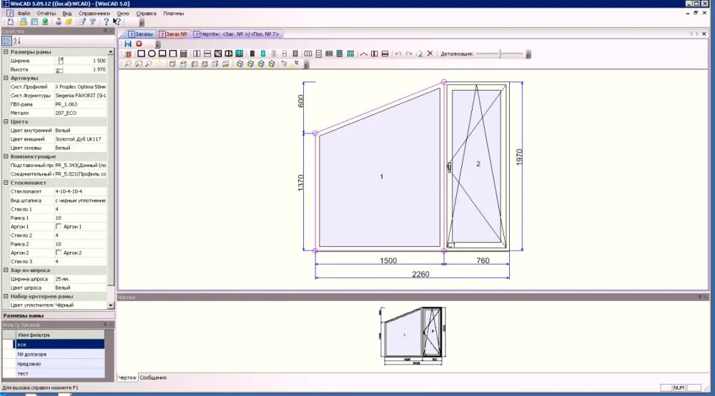
Task: Click the context help arrow-question icon
Action: point(117,21)
